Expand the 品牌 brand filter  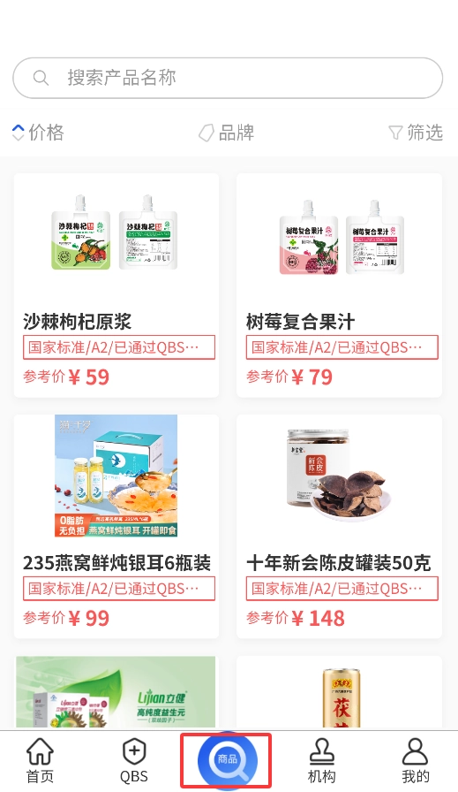[x=227, y=133]
